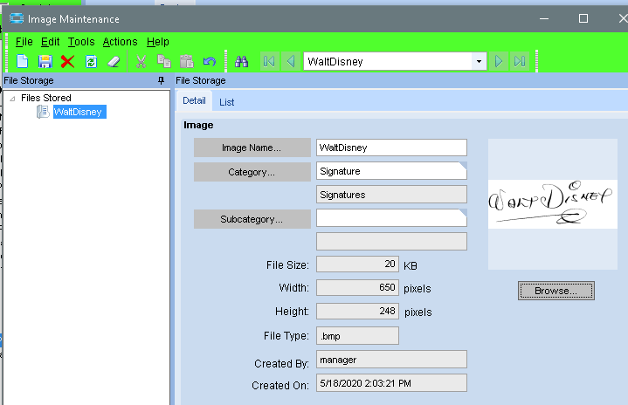Select WaltDisney in the file tree
The image size is (628, 405).
(x=79, y=112)
